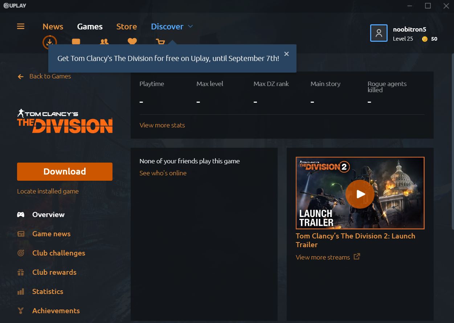Click the noobitron5 username
This screenshot has height=323, width=454.
pyautogui.click(x=409, y=29)
